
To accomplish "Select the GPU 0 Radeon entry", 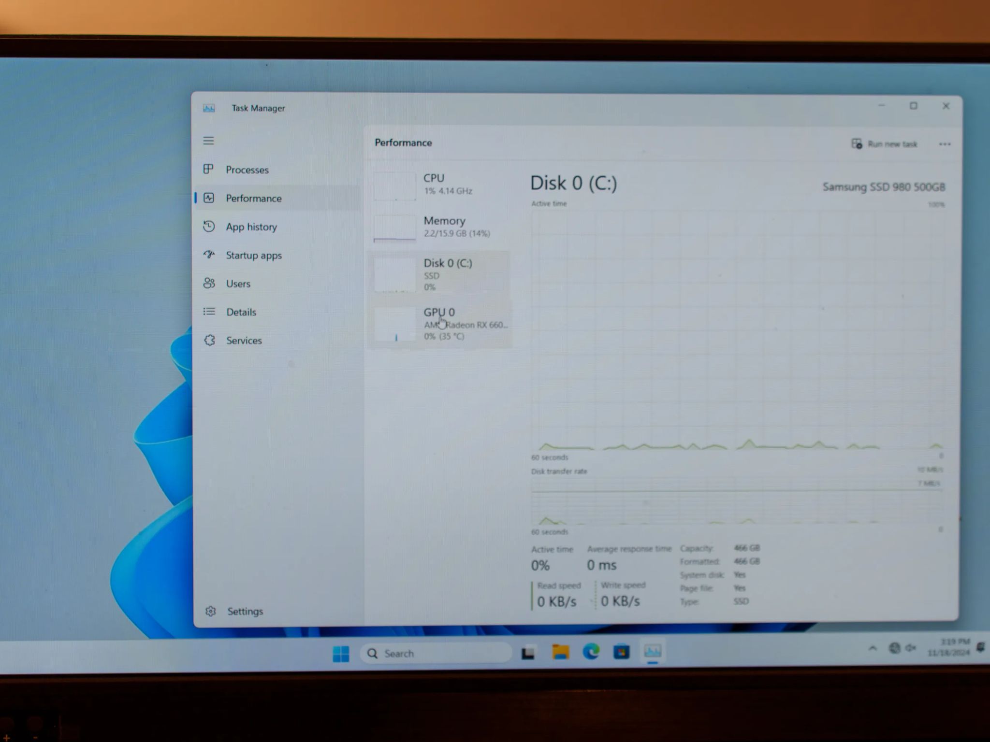I will click(x=439, y=324).
